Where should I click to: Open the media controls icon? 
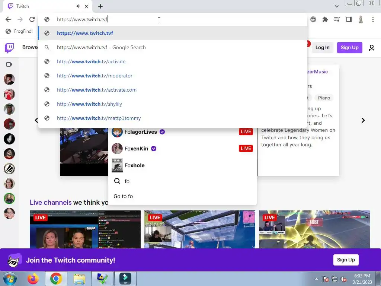click(x=337, y=19)
